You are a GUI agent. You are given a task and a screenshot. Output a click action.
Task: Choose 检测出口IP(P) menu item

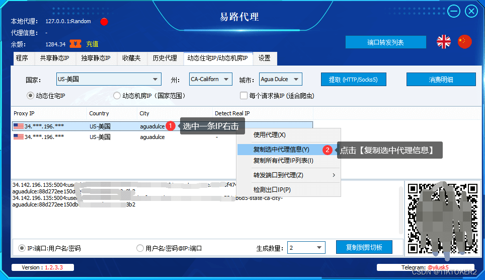289,189
